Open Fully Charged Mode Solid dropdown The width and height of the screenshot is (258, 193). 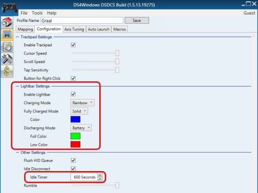(79, 111)
